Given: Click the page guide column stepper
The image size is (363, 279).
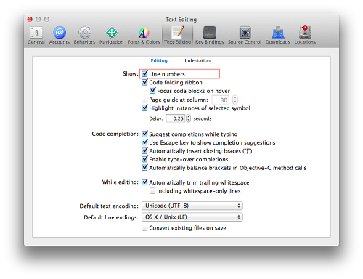Looking at the screenshot, I should pos(235,100).
